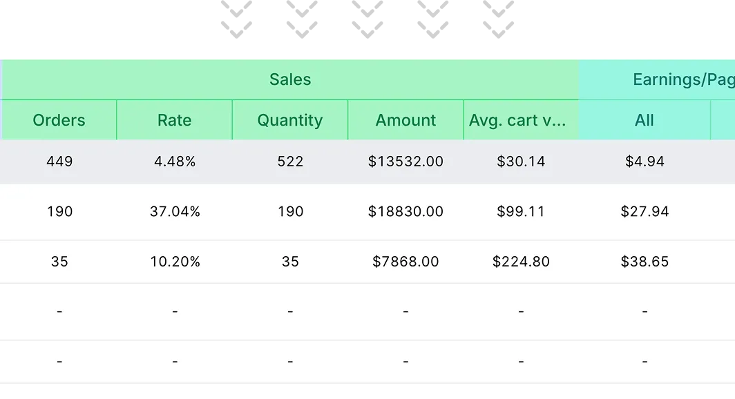Click the middle double-chevron down icon
Image resolution: width=735 pixels, height=399 pixels.
tap(367, 19)
